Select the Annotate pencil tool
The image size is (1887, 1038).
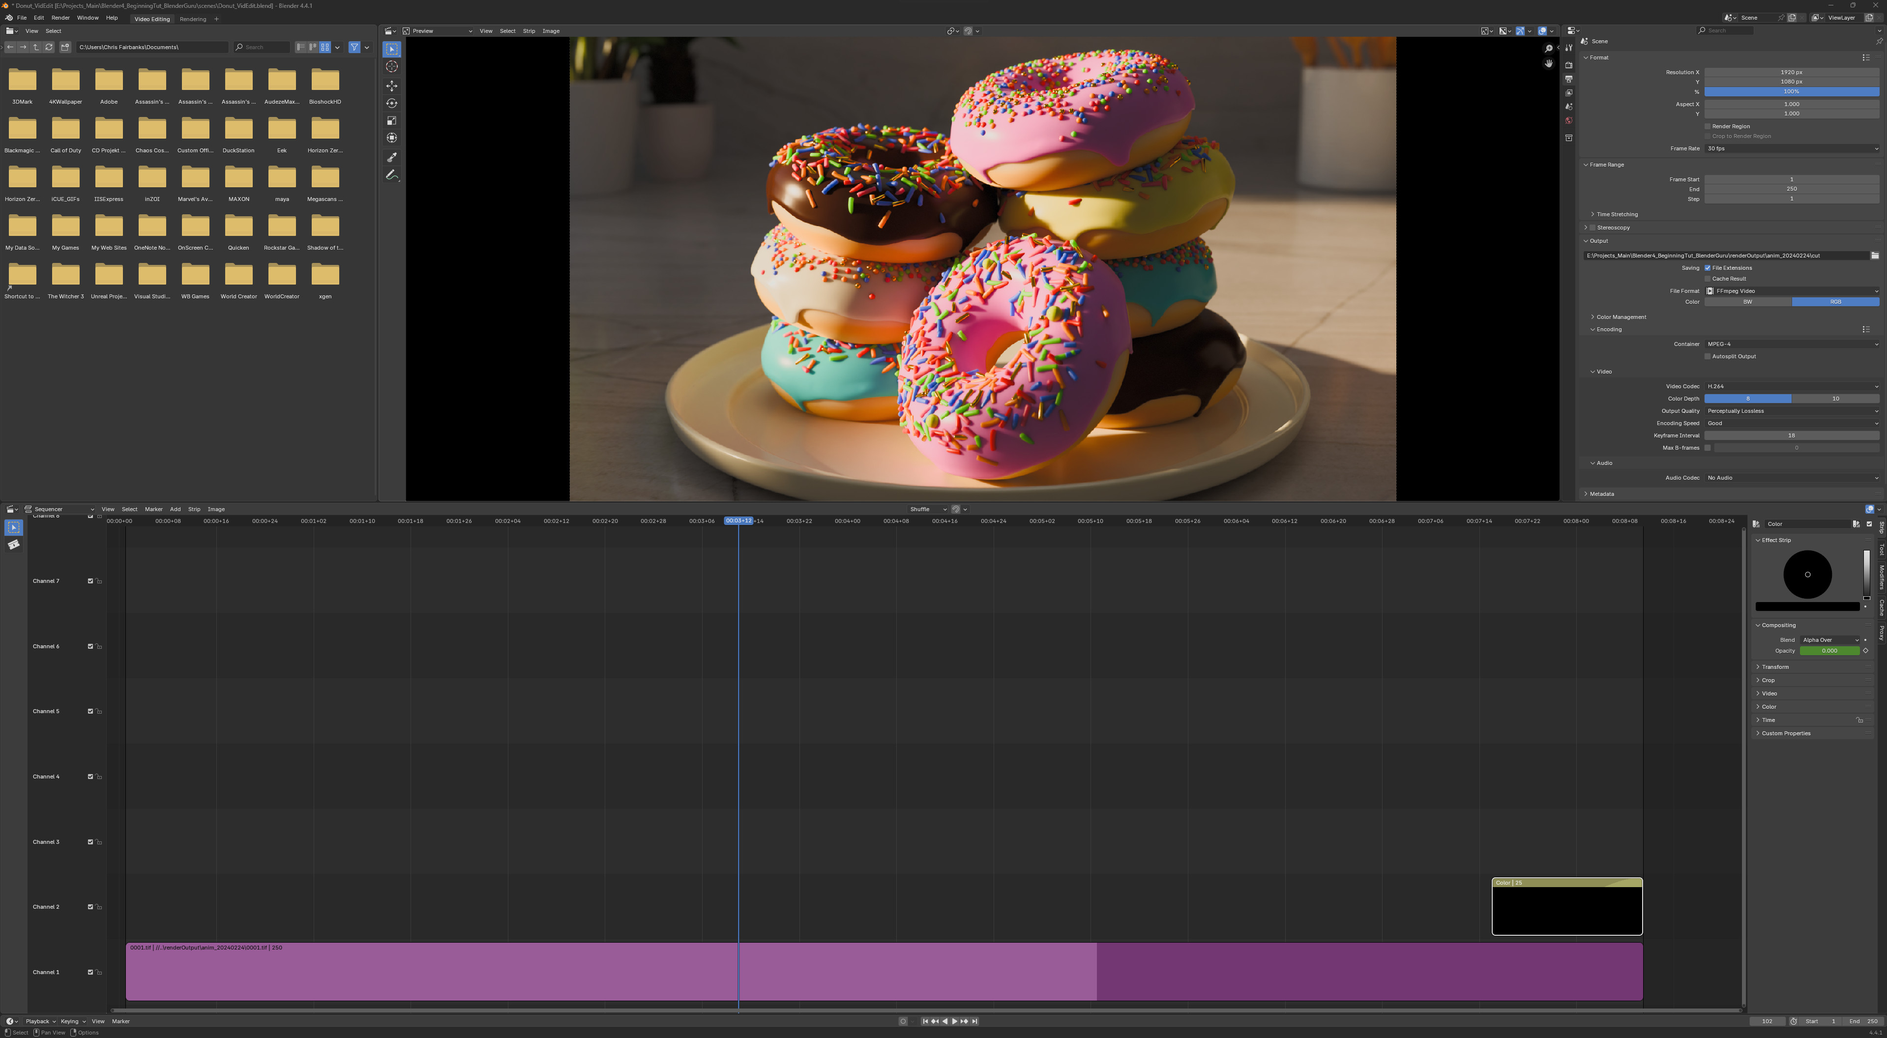pos(392,175)
